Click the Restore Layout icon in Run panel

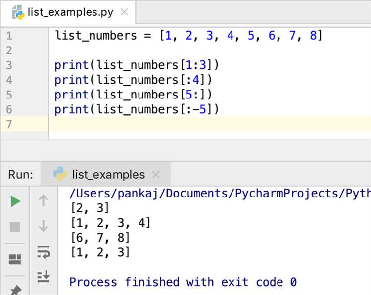(x=15, y=259)
